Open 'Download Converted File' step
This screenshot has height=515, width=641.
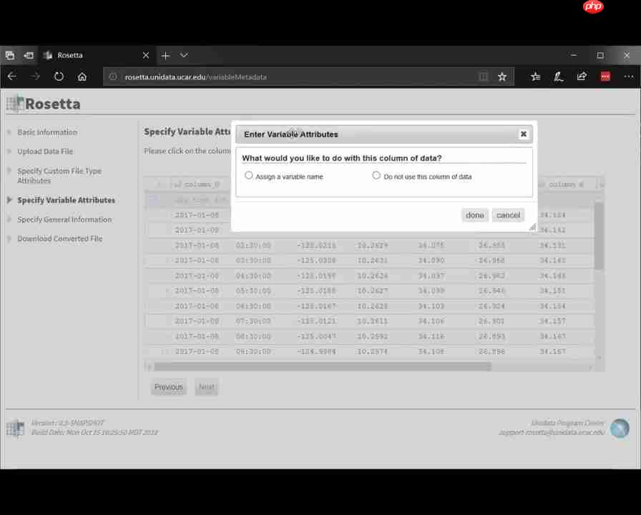click(59, 238)
